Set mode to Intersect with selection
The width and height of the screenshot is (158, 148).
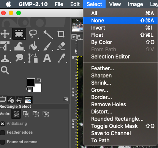point(46,114)
